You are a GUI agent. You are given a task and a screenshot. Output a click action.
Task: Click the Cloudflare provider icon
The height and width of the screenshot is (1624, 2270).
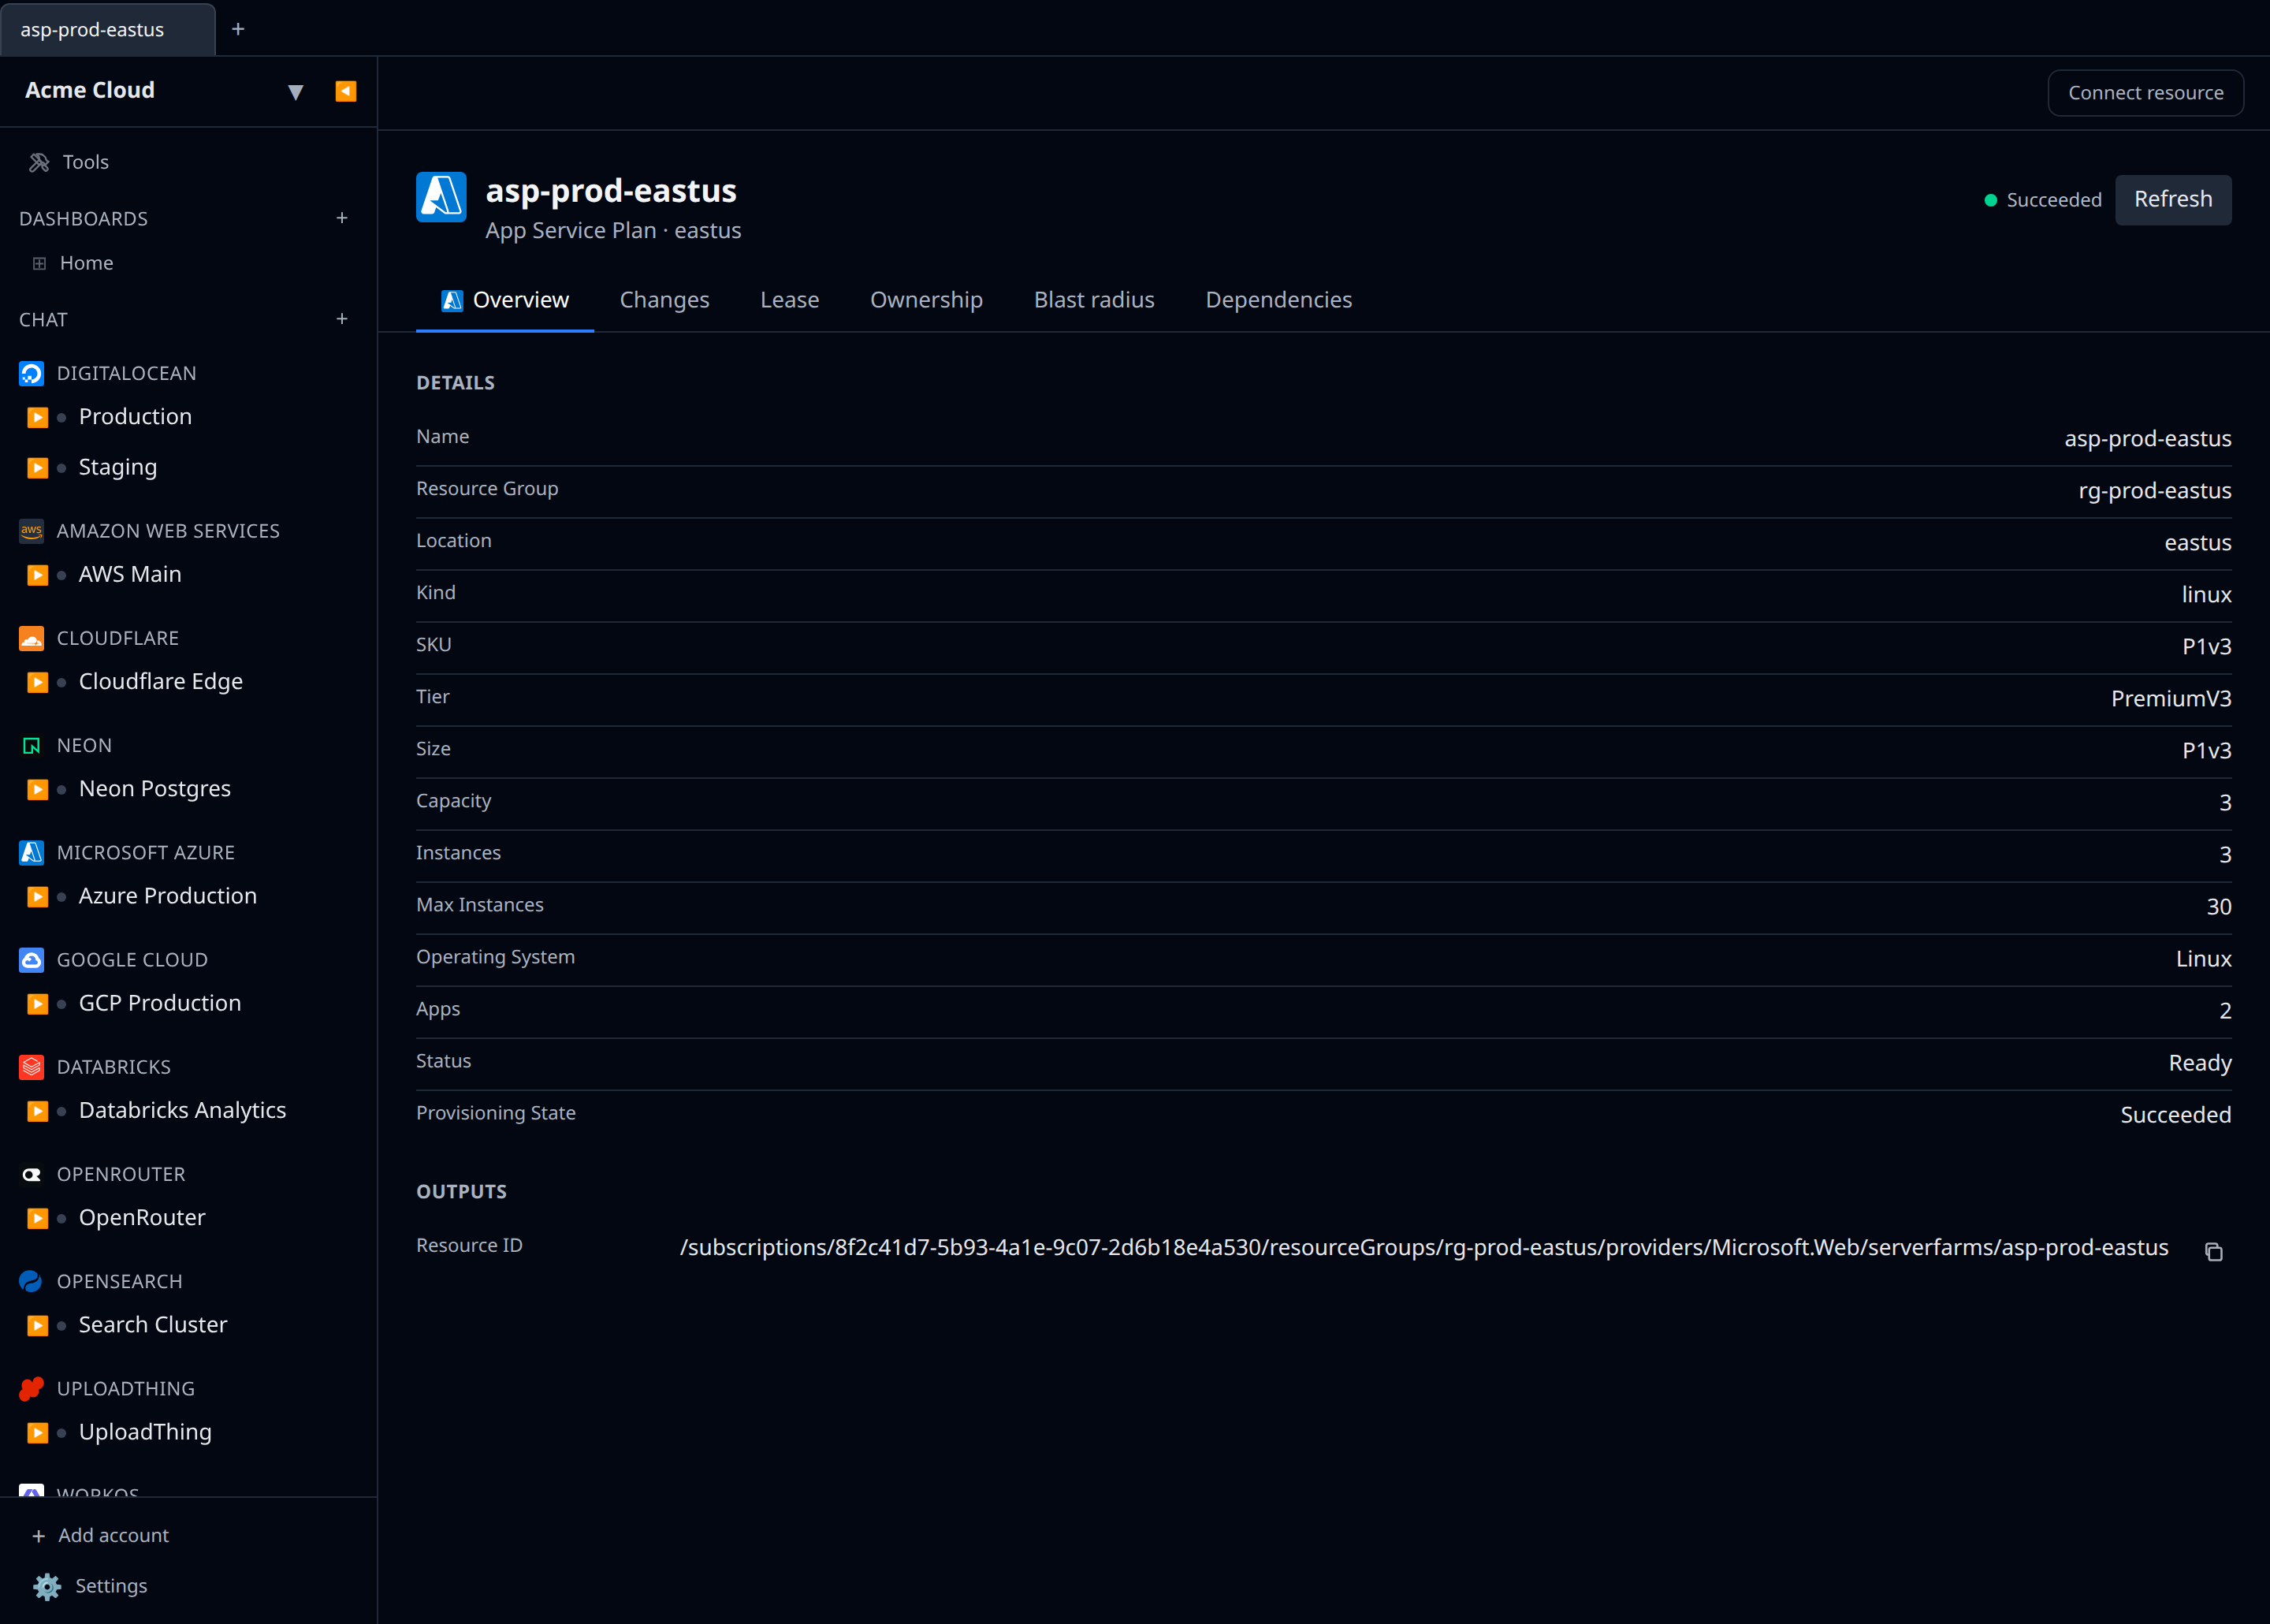pyautogui.click(x=32, y=638)
